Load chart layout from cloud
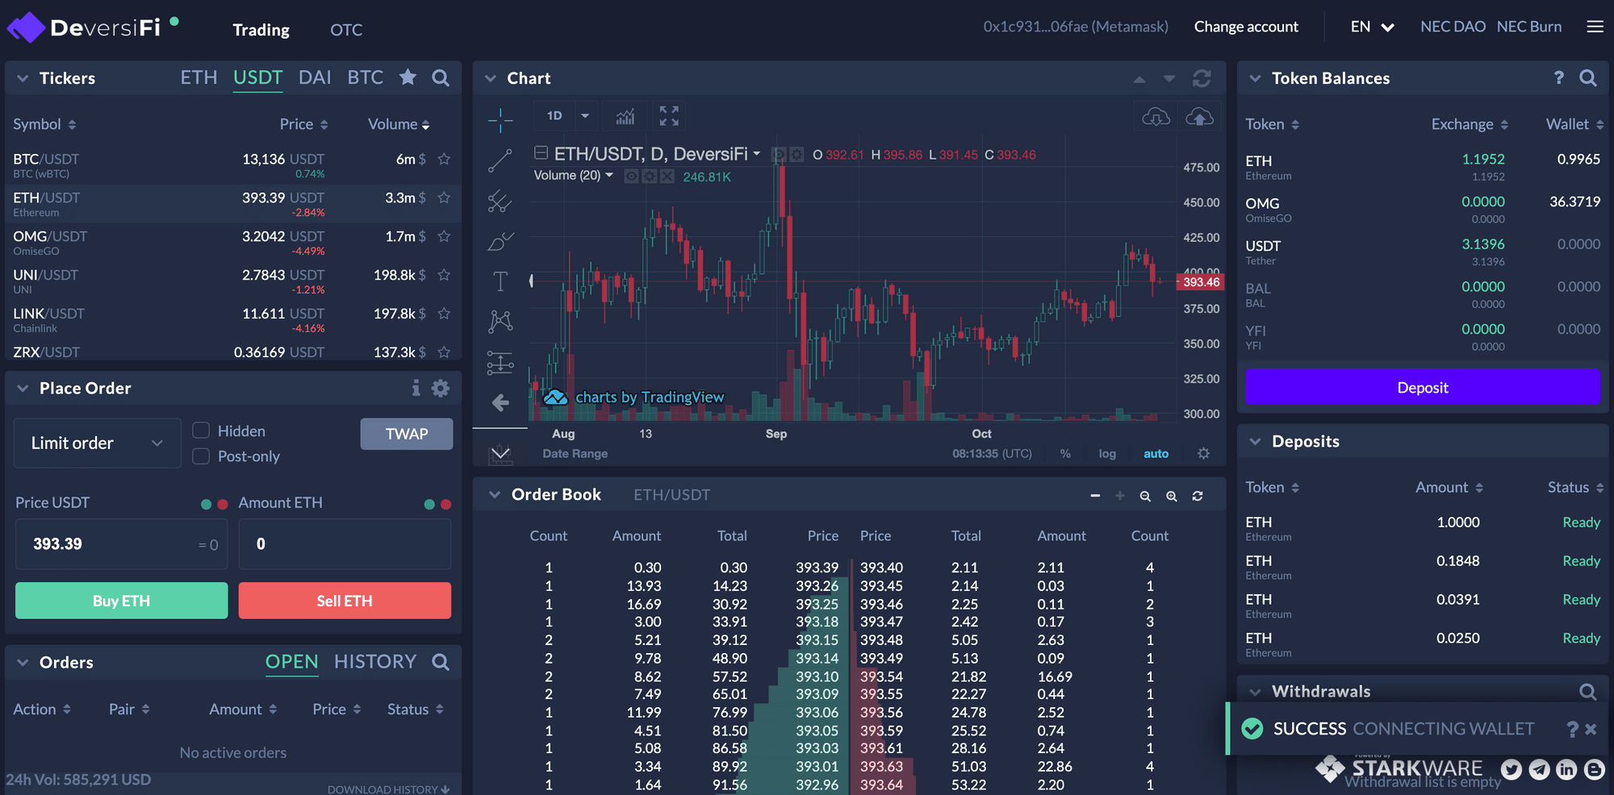The width and height of the screenshot is (1614, 795). 1156,117
